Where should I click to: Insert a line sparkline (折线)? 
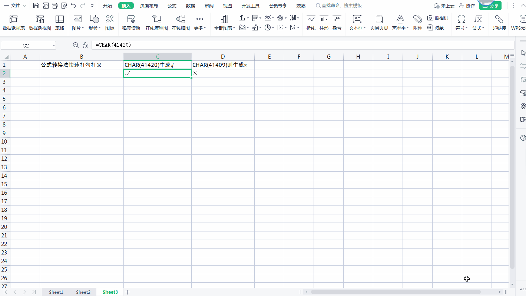pos(311,23)
